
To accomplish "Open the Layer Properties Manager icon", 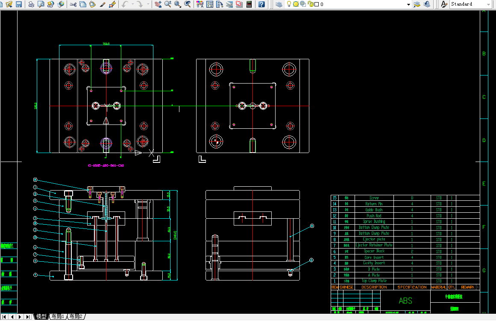I will click(279, 4).
